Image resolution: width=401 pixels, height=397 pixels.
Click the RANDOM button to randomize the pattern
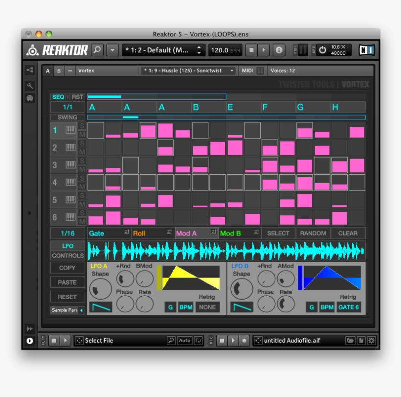tap(312, 233)
